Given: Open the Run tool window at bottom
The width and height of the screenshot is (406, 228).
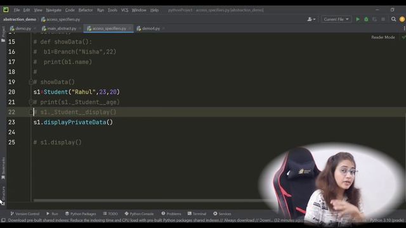Looking at the screenshot, I should point(52,214).
